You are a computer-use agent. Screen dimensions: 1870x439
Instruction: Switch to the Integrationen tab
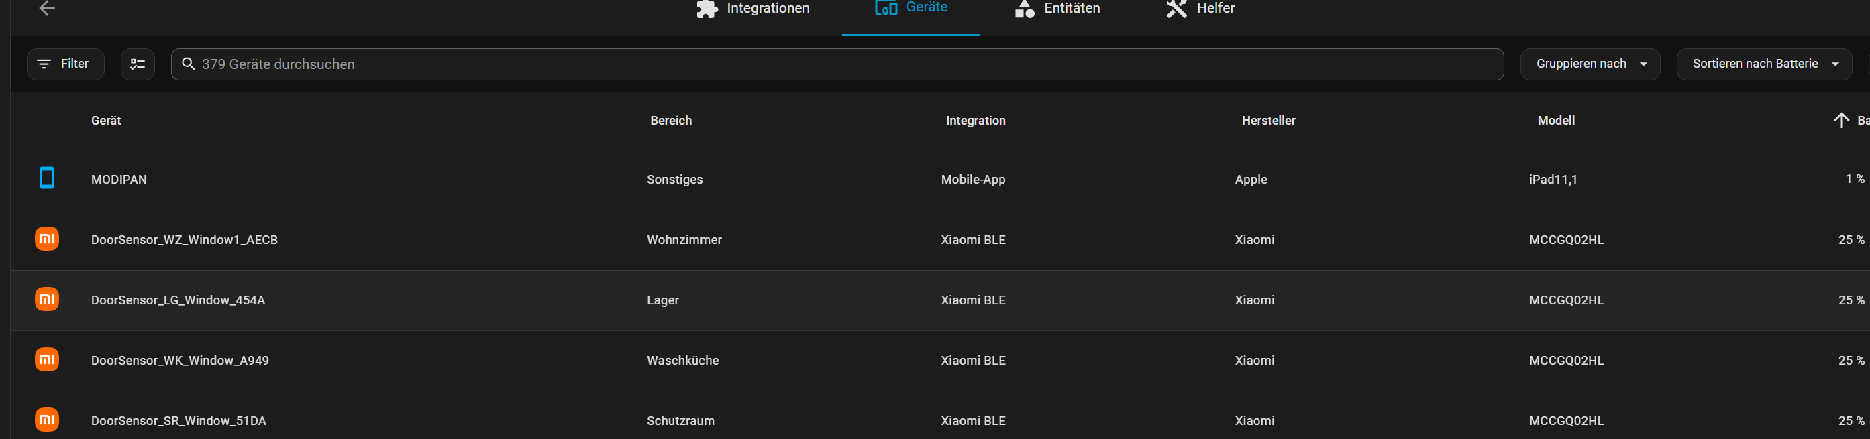point(753,9)
